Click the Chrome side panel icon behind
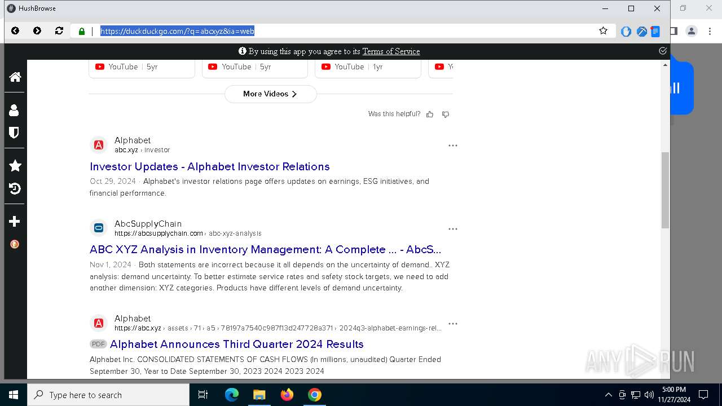The width and height of the screenshot is (722, 406). (674, 31)
